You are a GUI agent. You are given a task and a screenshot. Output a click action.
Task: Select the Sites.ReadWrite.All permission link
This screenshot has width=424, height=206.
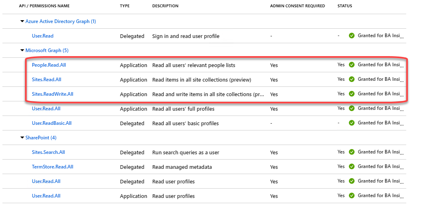tap(52, 94)
